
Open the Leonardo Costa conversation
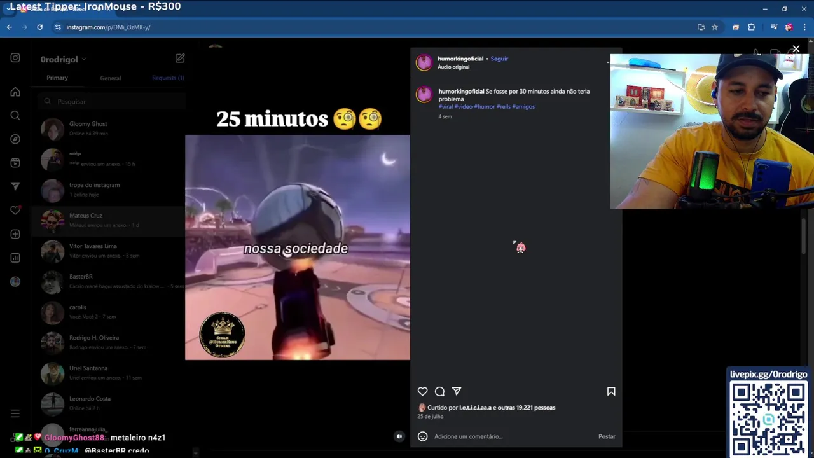click(x=109, y=403)
